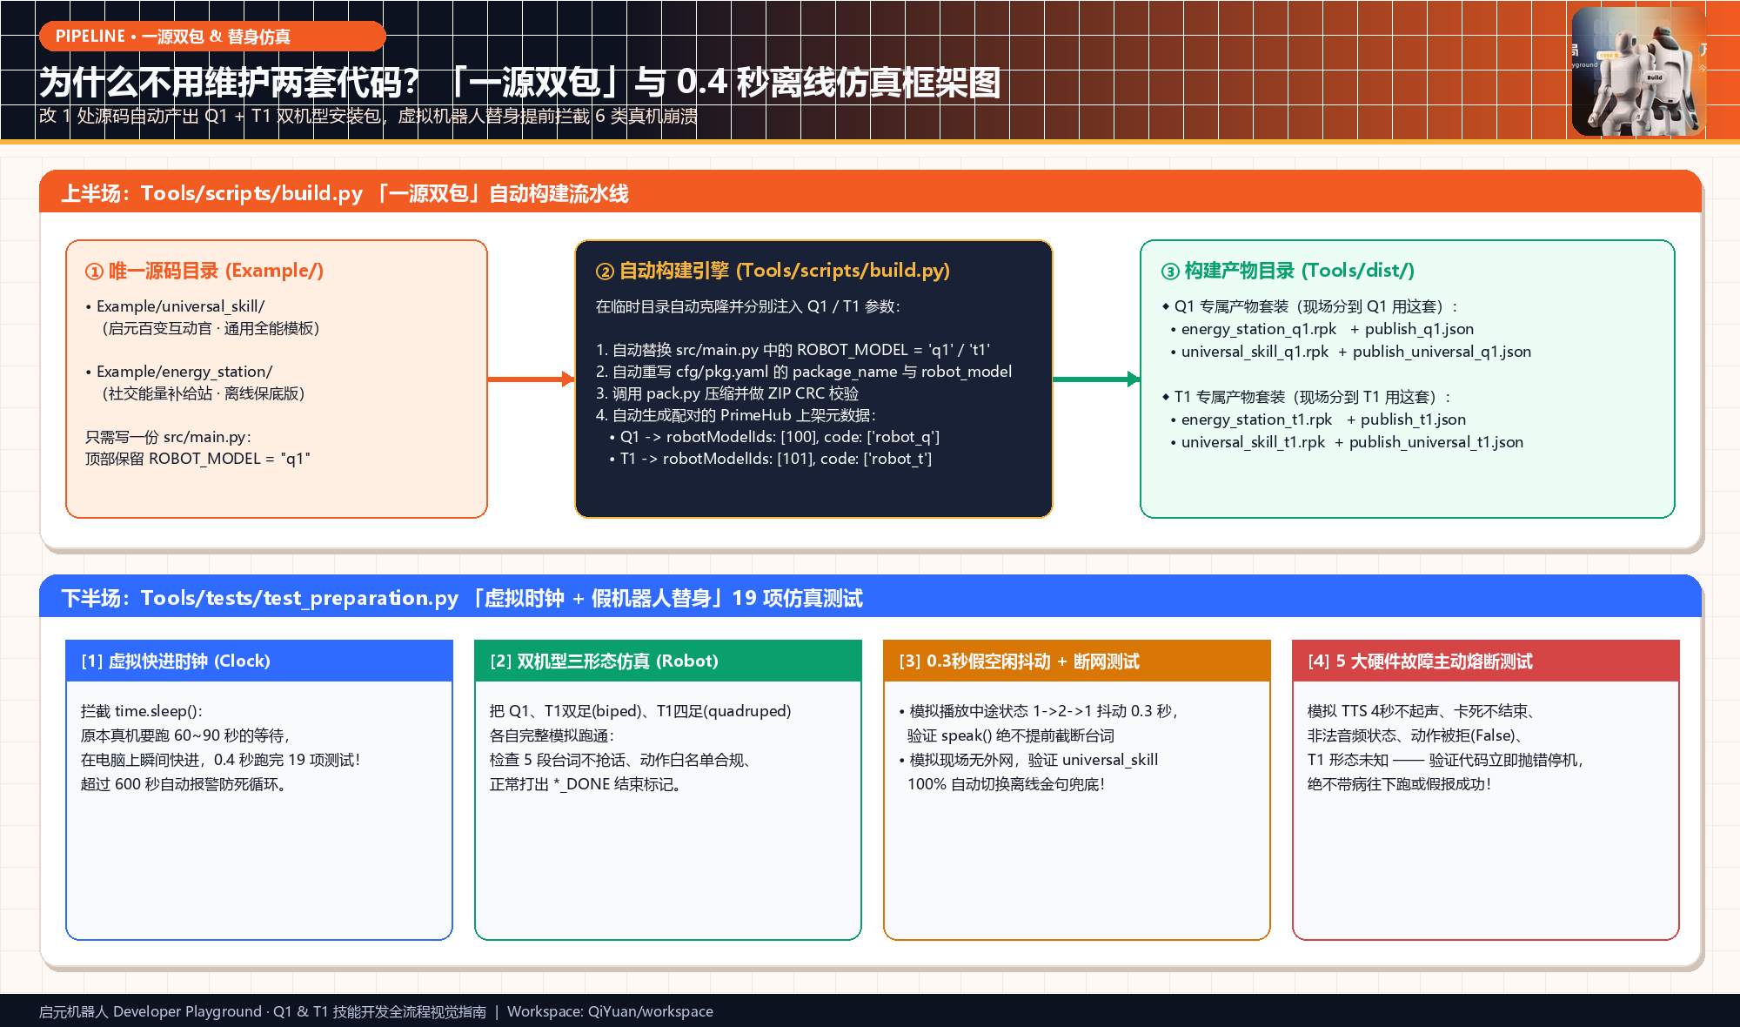Click the ① 唯一源码目录 (Example/) heading
Image resolution: width=1740 pixels, height=1027 pixels.
(204, 271)
